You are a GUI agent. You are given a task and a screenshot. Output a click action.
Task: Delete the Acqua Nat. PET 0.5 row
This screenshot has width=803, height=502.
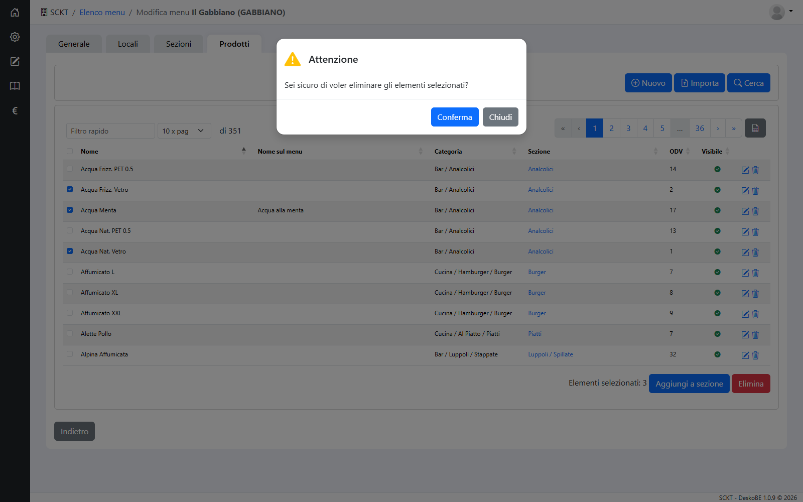pos(755,232)
